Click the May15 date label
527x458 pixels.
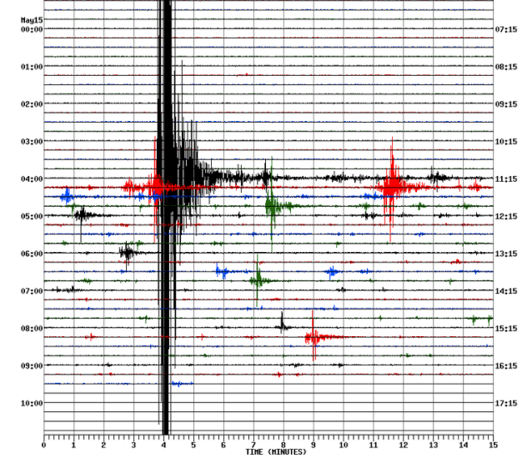pos(32,20)
